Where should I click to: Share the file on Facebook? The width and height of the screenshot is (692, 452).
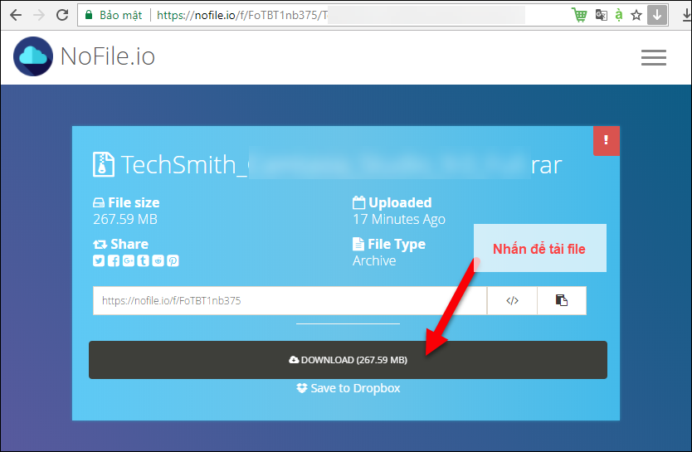tap(114, 260)
